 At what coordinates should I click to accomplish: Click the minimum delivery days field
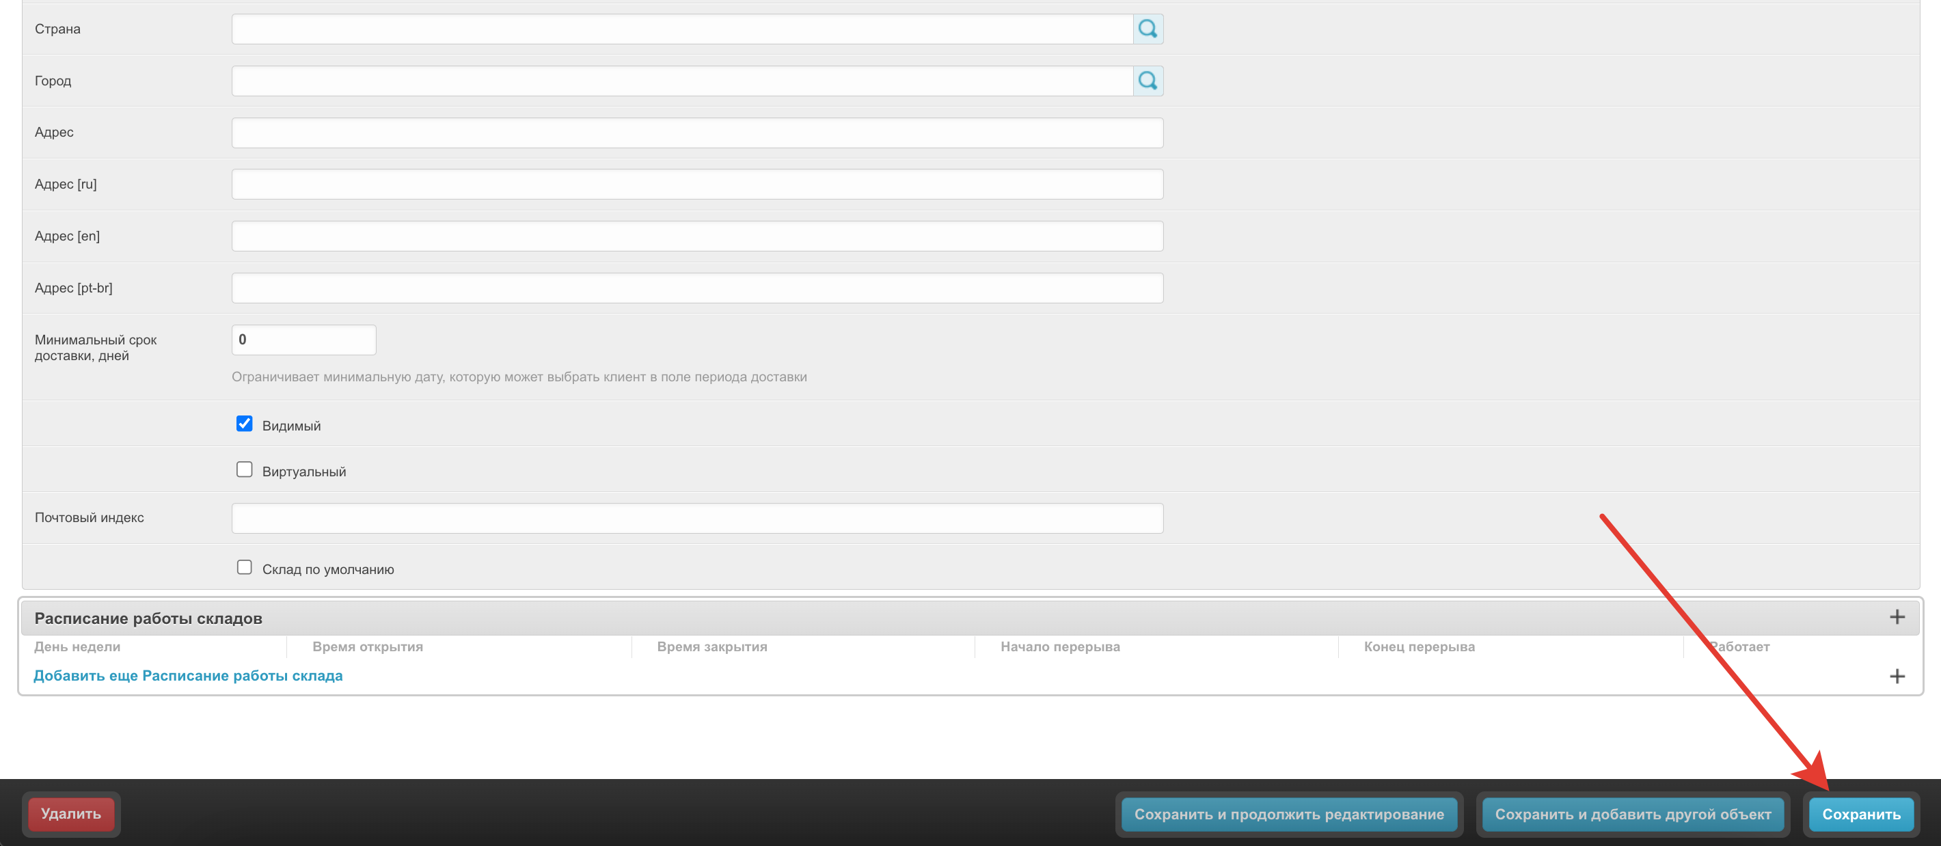click(x=303, y=340)
